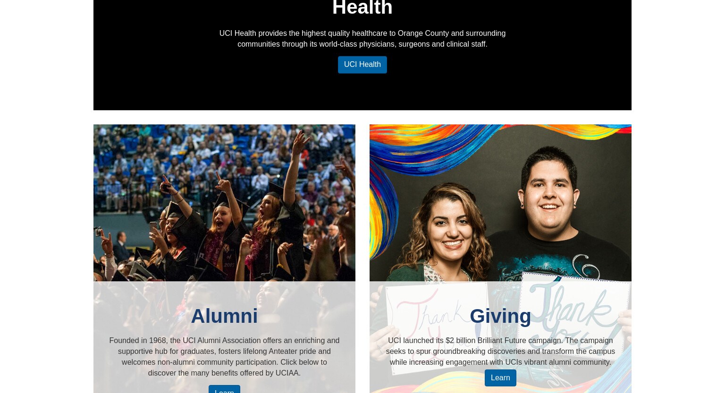The height and width of the screenshot is (393, 725).
Task: Select the Giving photo of two students
Action: (x=500, y=203)
